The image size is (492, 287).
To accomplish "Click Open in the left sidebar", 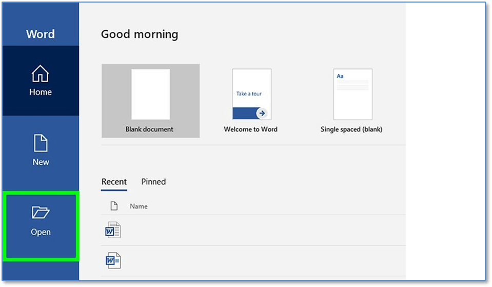I will tap(41, 225).
